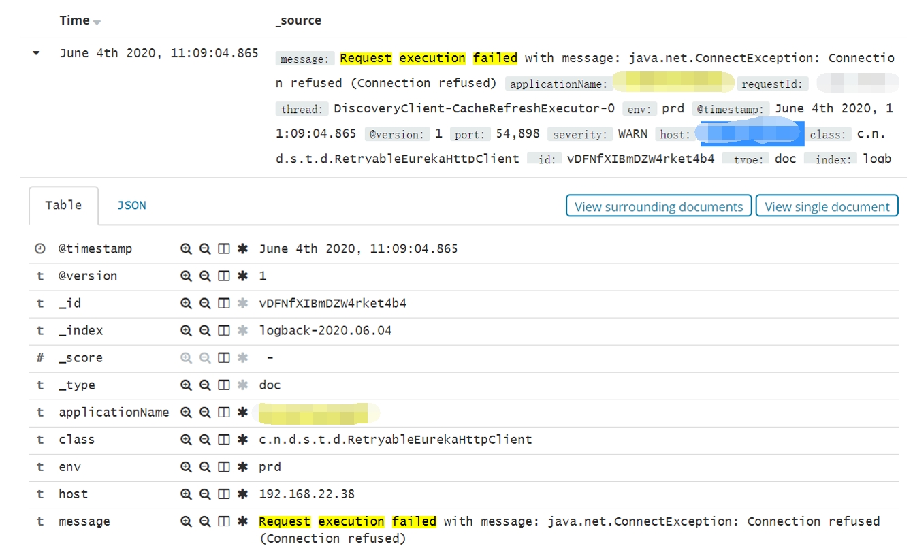
Task: Toggle the _id column in table
Action: click(223, 304)
